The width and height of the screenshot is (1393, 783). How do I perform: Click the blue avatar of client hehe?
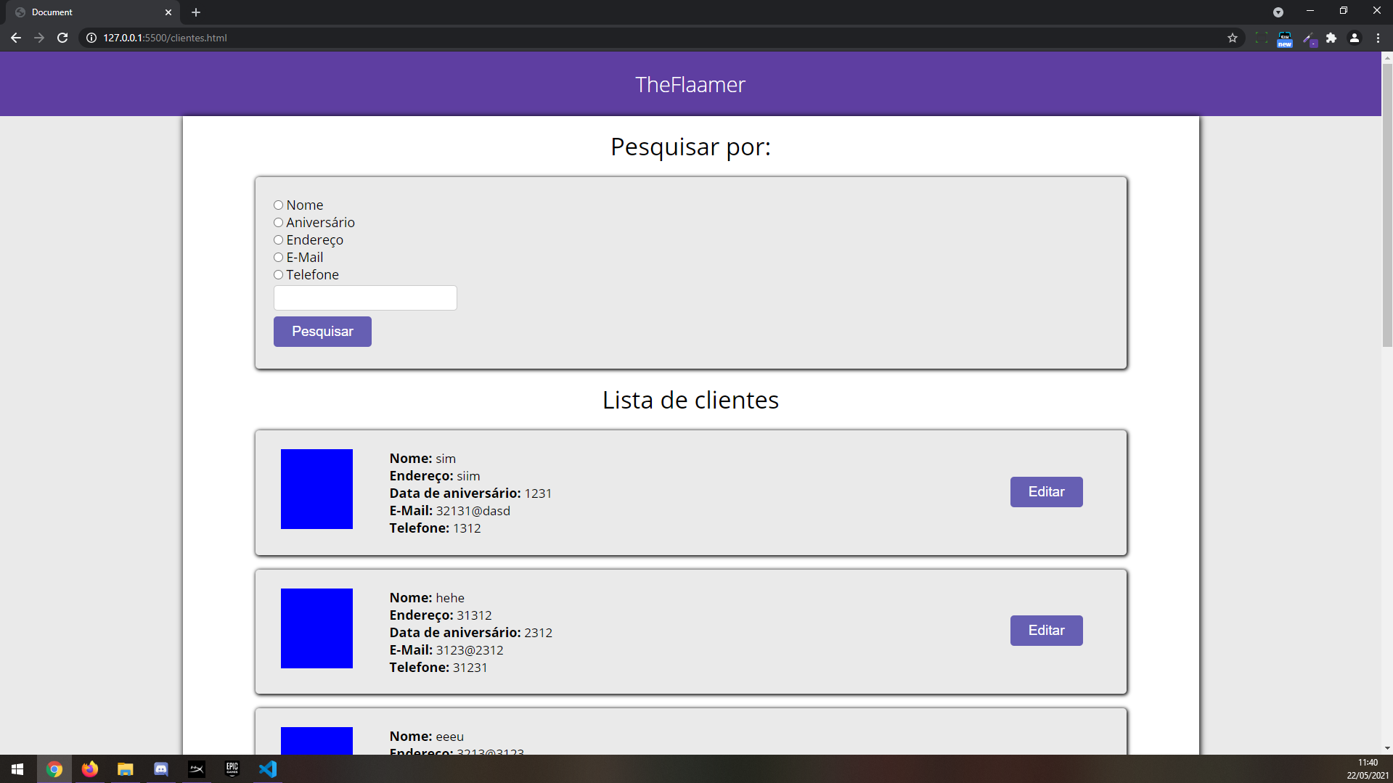(316, 628)
